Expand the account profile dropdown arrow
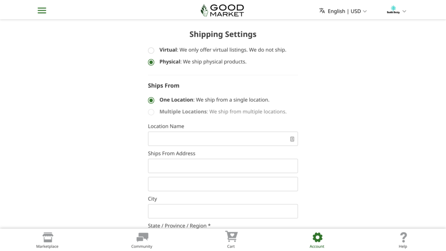The width and height of the screenshot is (446, 251). click(x=404, y=11)
